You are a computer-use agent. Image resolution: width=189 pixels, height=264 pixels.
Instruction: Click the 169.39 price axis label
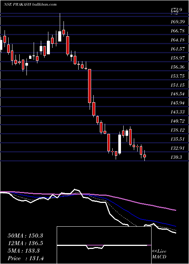[177, 22]
